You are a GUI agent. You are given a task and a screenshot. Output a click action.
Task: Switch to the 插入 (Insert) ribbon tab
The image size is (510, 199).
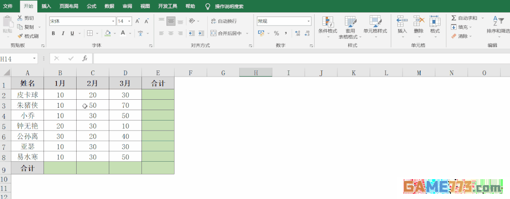pyautogui.click(x=46, y=6)
